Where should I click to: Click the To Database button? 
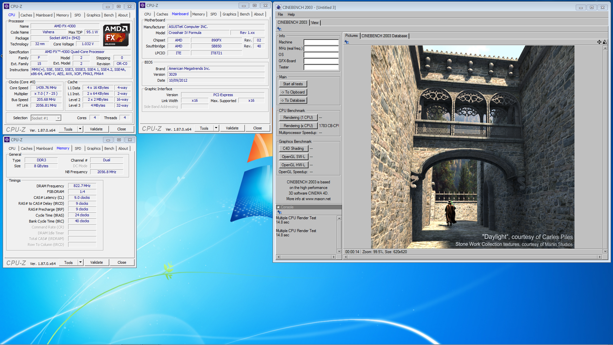[293, 100]
